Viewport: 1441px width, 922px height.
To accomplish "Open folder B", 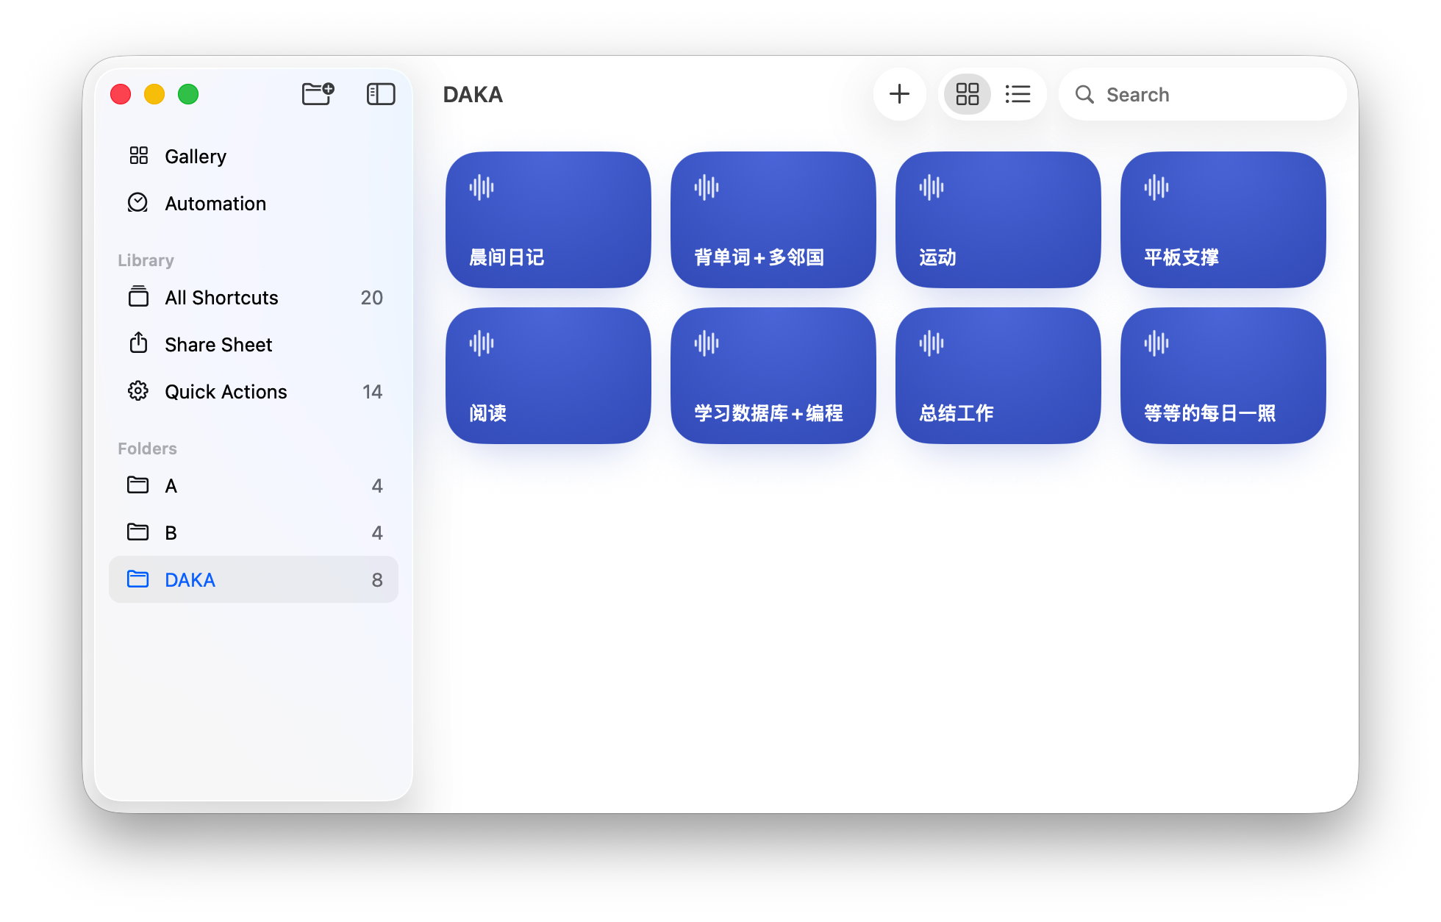I will coord(171,533).
